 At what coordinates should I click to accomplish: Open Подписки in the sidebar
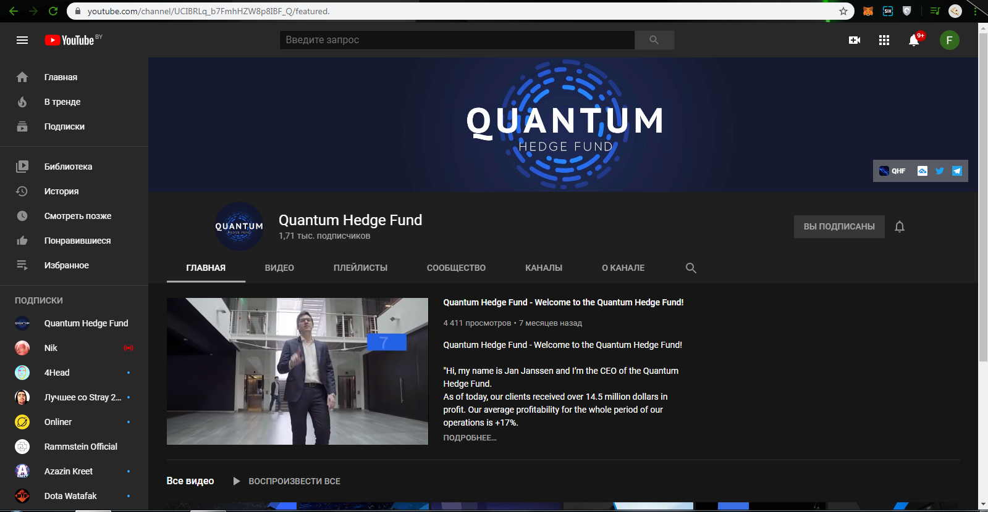tap(74, 126)
